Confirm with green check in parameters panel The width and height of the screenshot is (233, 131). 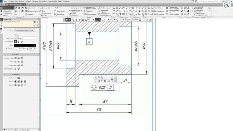point(35,25)
